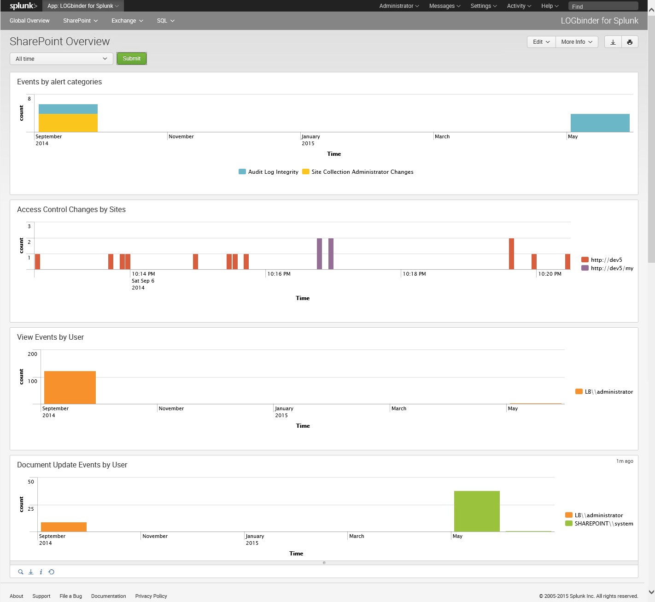Export panel results with footer download icon
Screen dimensions: 655x602
[31, 572]
